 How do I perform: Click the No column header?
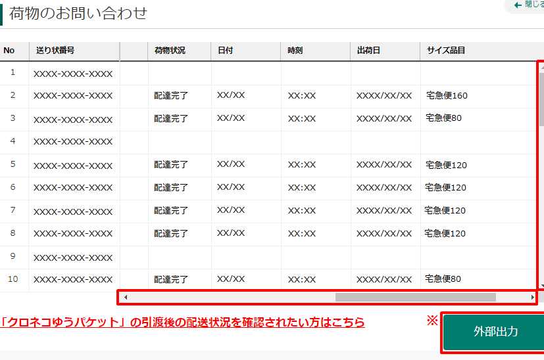[9, 51]
